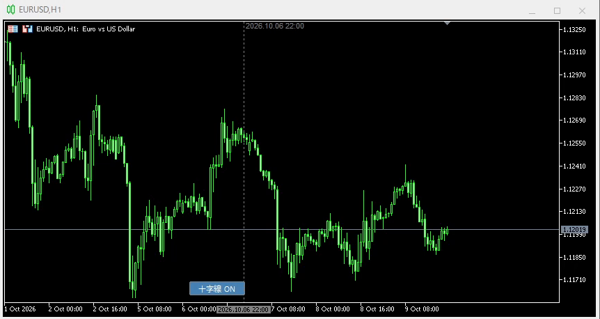Toggle the 十字線 ON crosshair button
Viewport: 600px width, 319px height.
coord(217,288)
